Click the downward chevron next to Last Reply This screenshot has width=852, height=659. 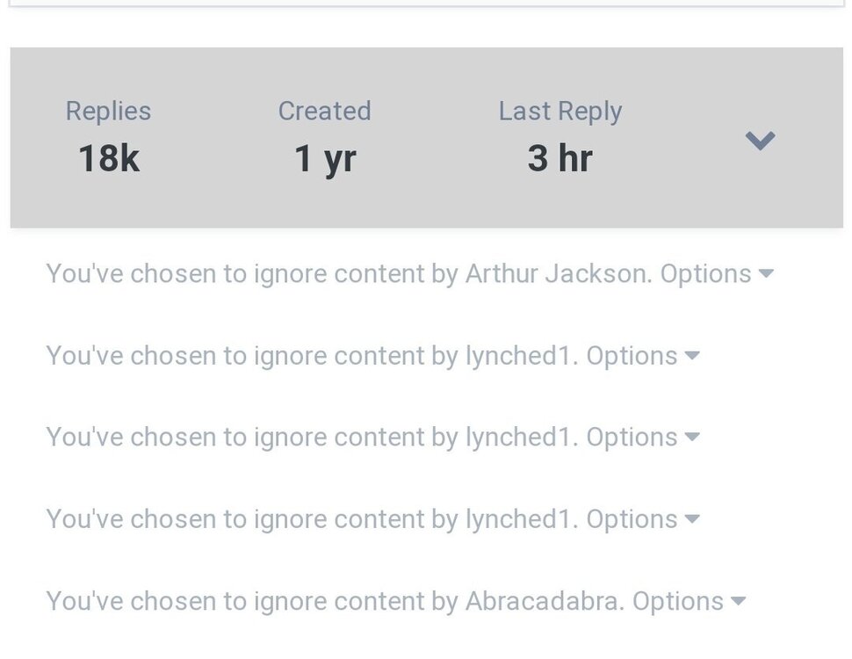(x=759, y=141)
